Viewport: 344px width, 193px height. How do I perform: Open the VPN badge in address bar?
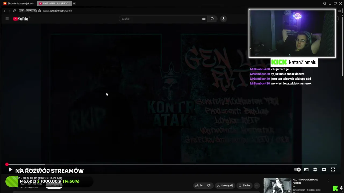(22, 11)
